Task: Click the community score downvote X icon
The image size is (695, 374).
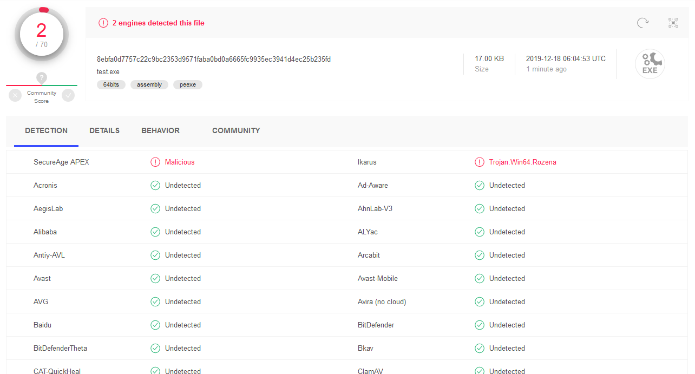Action: (15, 95)
